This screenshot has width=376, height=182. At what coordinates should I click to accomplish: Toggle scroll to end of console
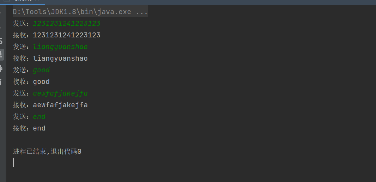(x=1, y=54)
